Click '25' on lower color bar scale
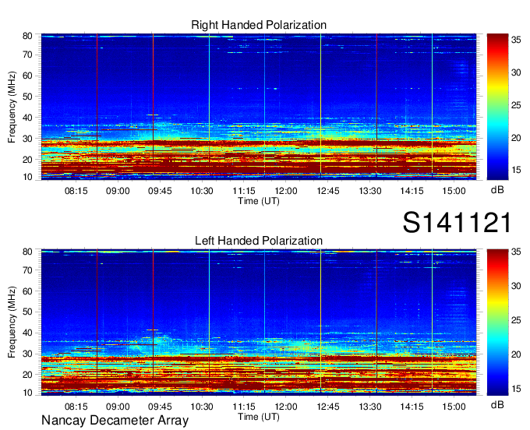 click(516, 320)
